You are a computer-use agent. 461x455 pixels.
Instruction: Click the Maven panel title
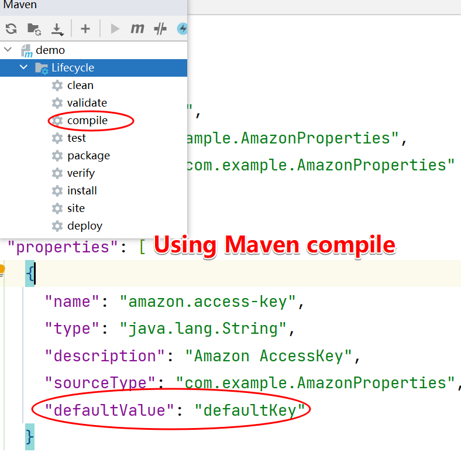(20, 5)
